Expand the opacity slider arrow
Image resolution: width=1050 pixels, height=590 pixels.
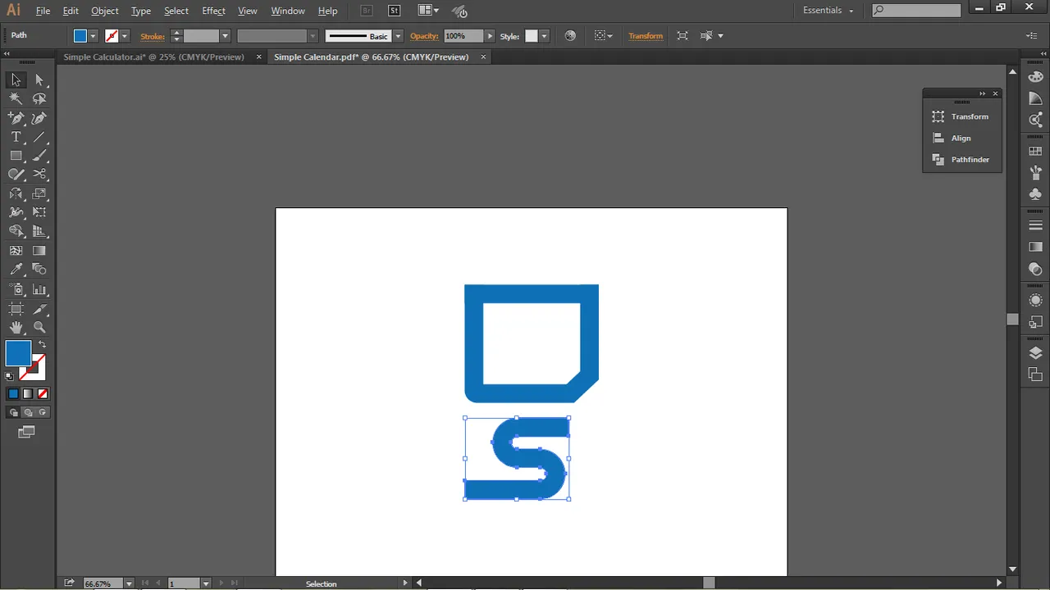[x=491, y=36]
